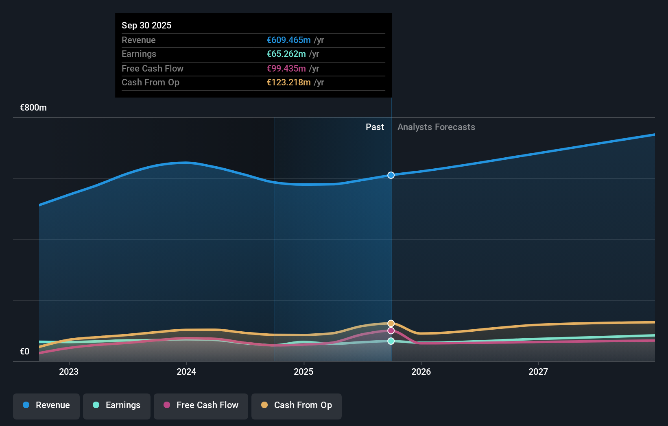Screen dimensions: 668x426
Task: Click the pink Free Cash Flow legend dot
Action: (167, 405)
